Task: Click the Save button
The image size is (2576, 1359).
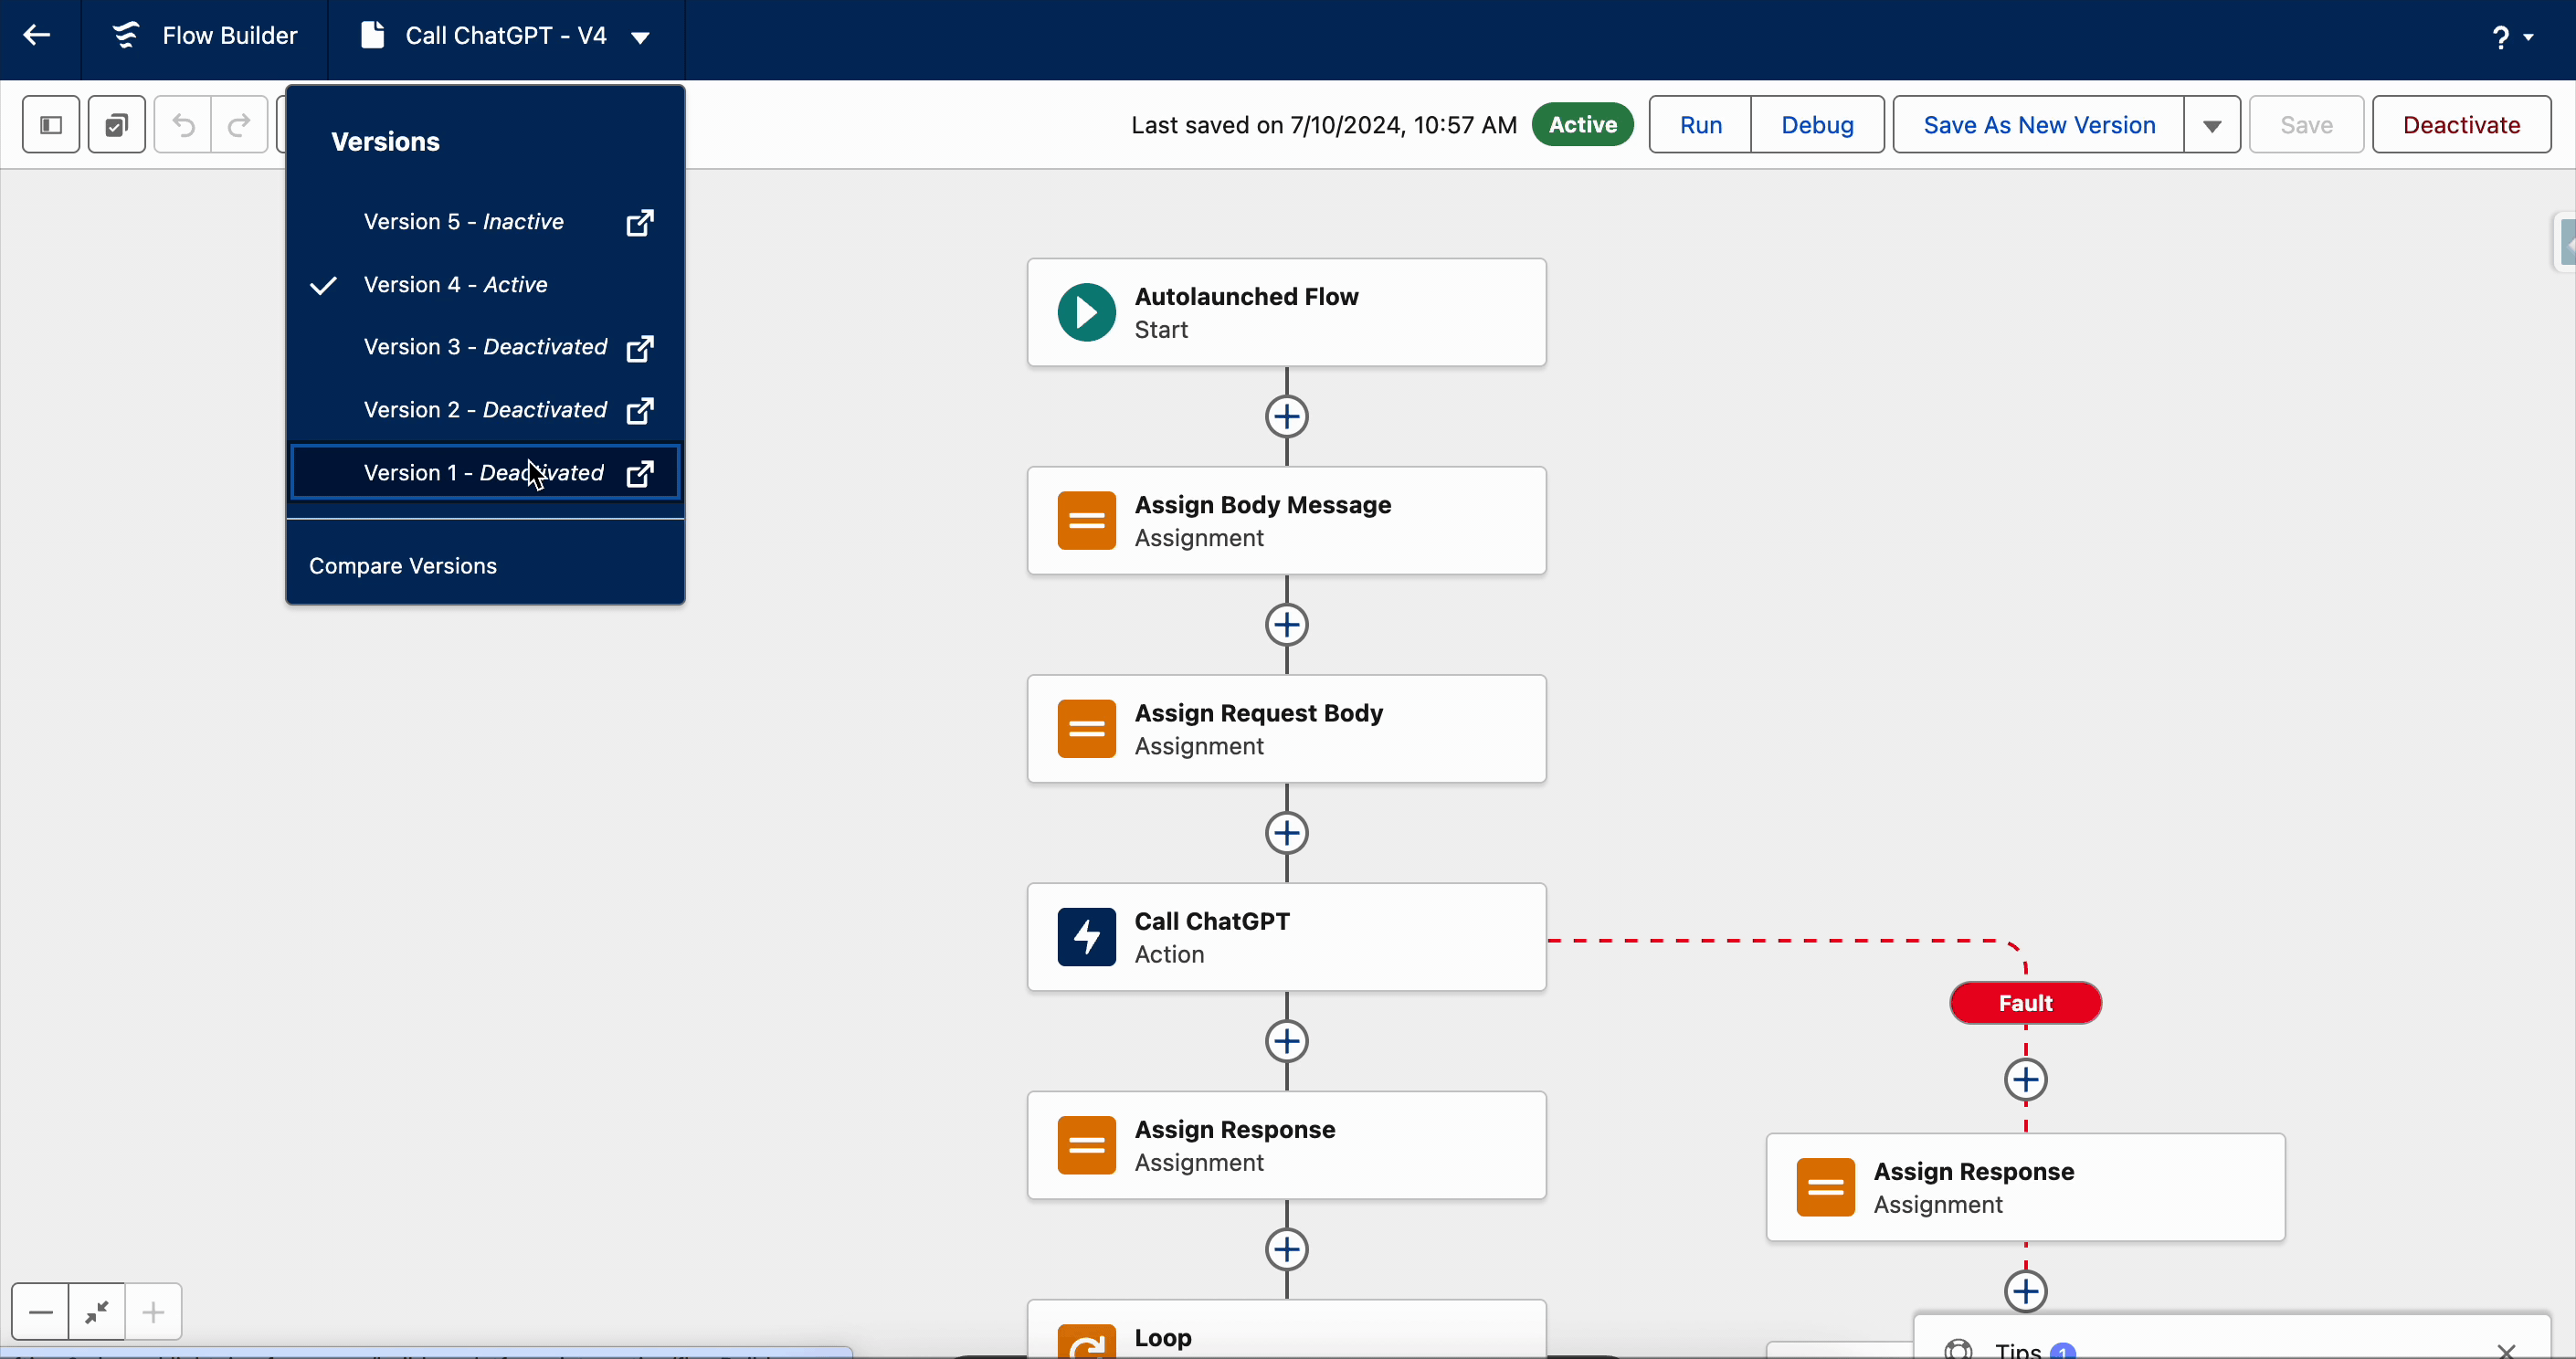Action: click(2306, 125)
